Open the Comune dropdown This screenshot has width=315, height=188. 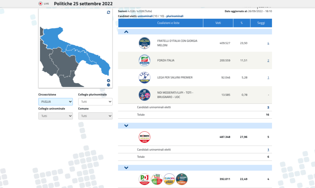click(x=95, y=116)
